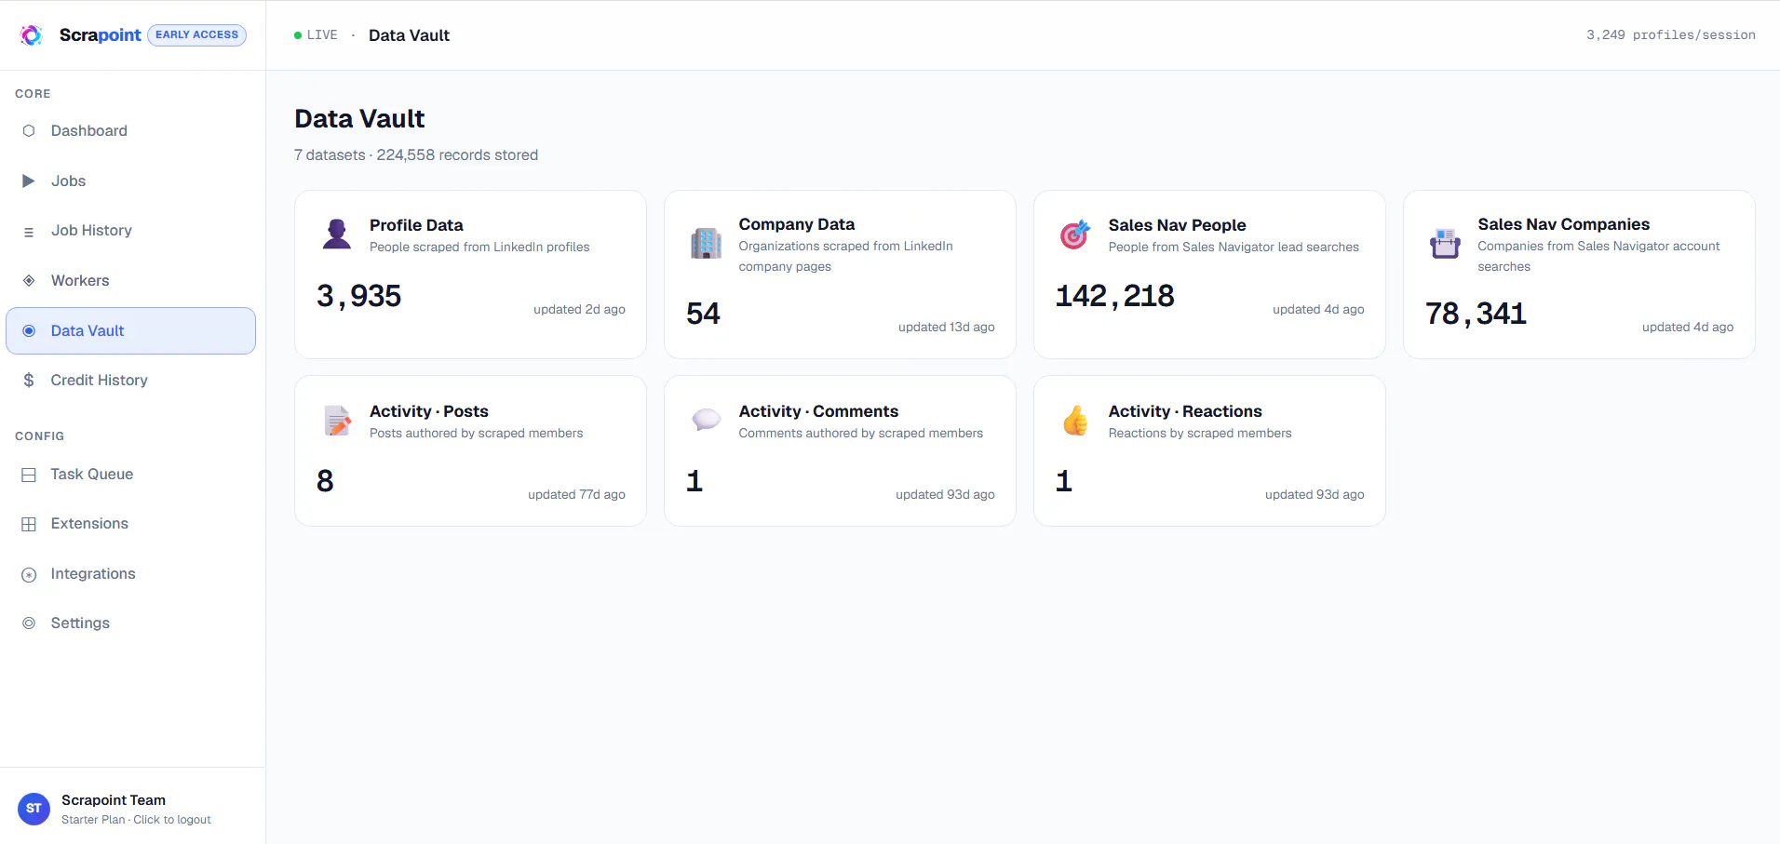
Task: Select the Profile Data person icon
Action: click(336, 234)
